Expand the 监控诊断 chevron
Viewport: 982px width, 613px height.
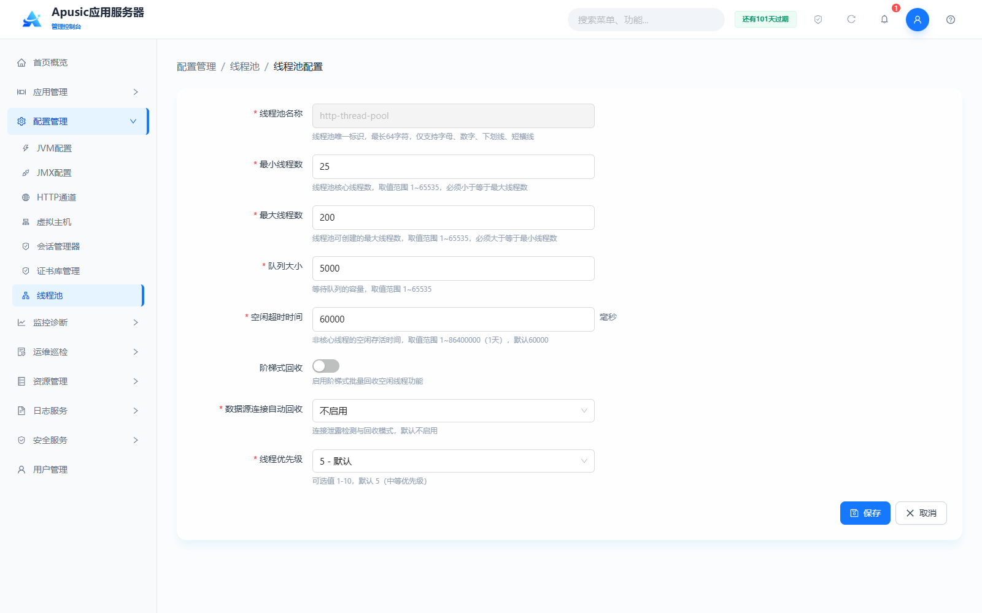pos(136,322)
